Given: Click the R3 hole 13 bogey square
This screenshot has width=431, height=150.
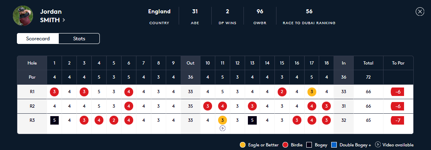Looking at the screenshot, I should point(252,120).
